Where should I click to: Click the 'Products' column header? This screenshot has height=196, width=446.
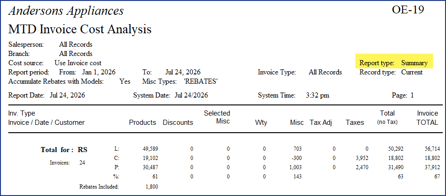point(142,122)
